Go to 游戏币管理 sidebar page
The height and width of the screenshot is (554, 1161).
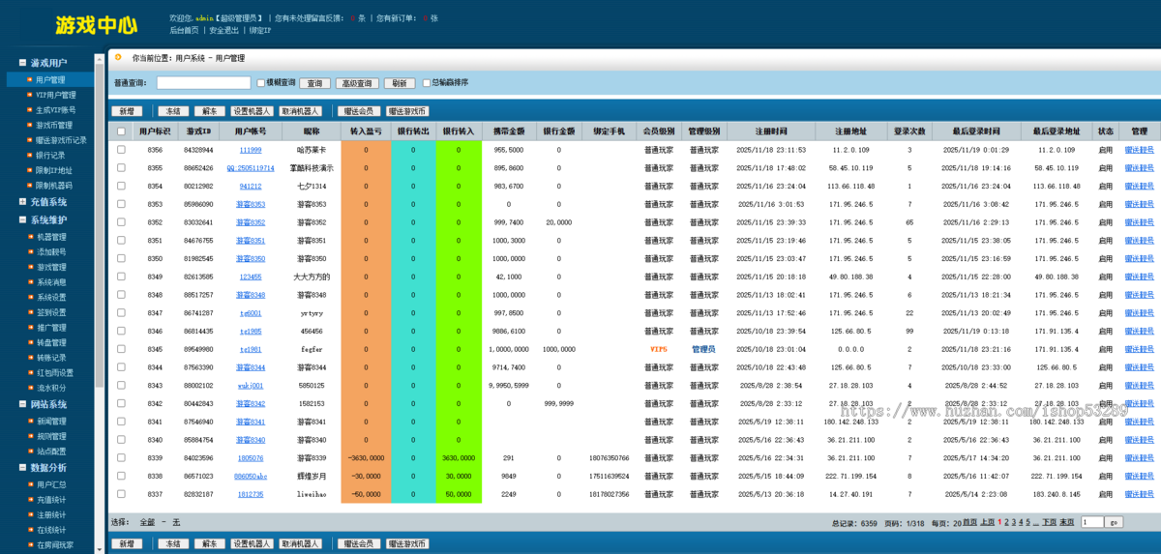53,125
